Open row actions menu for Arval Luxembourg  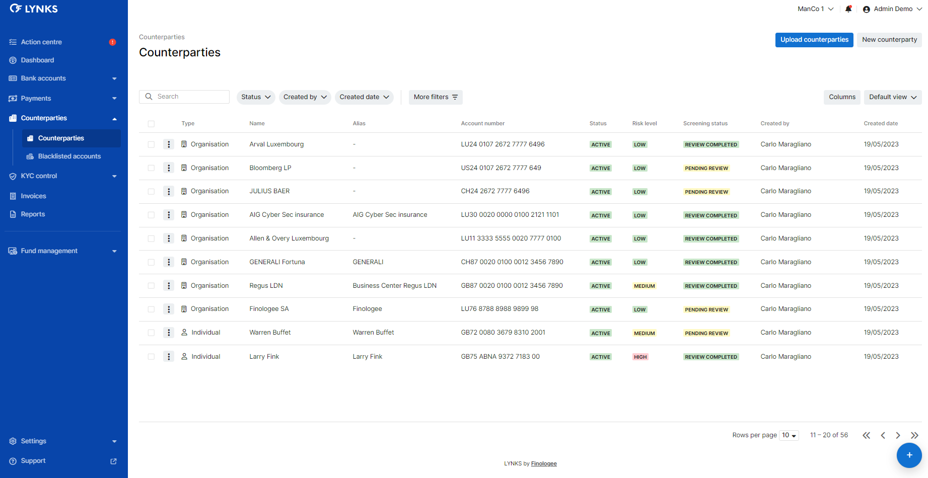coord(169,144)
